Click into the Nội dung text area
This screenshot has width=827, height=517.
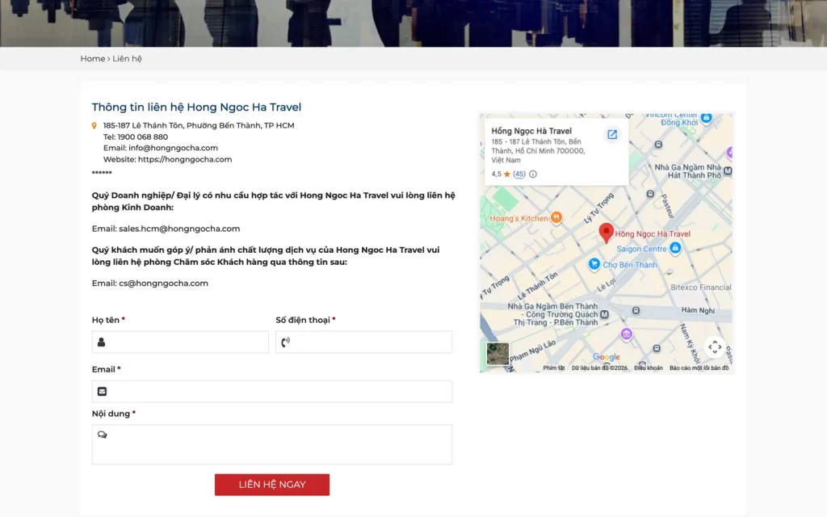point(272,444)
